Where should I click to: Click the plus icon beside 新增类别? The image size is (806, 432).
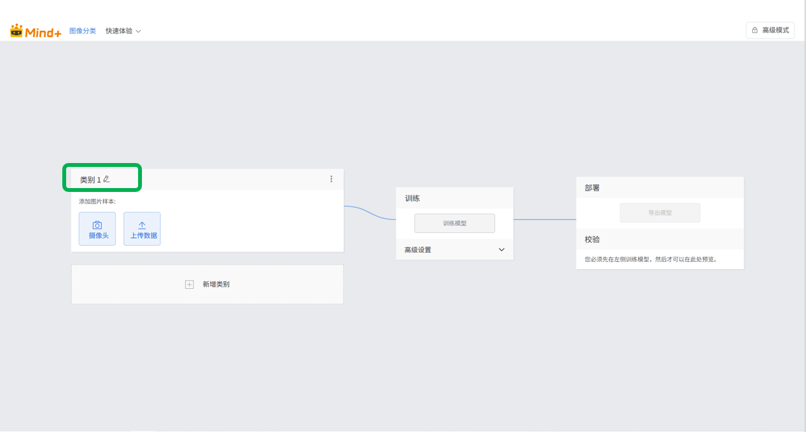tap(189, 284)
